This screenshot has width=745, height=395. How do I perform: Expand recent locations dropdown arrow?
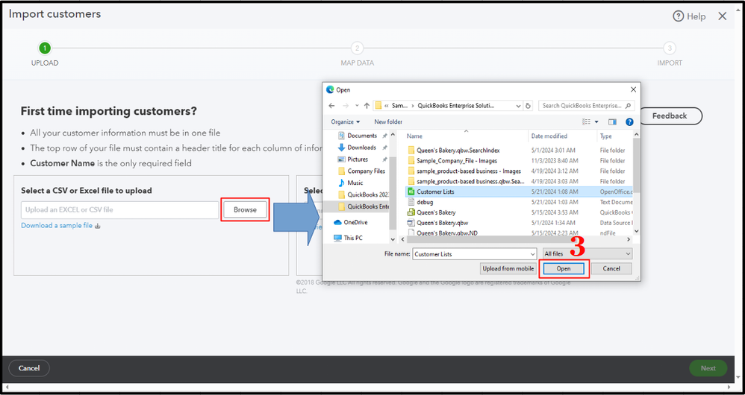pyautogui.click(x=357, y=106)
